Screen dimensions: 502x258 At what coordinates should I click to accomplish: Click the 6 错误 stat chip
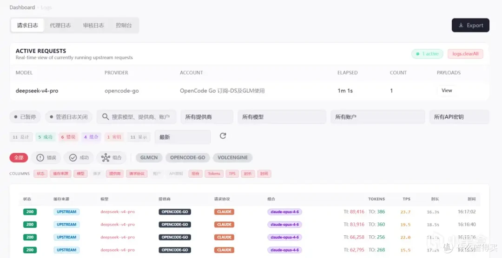[68, 137]
